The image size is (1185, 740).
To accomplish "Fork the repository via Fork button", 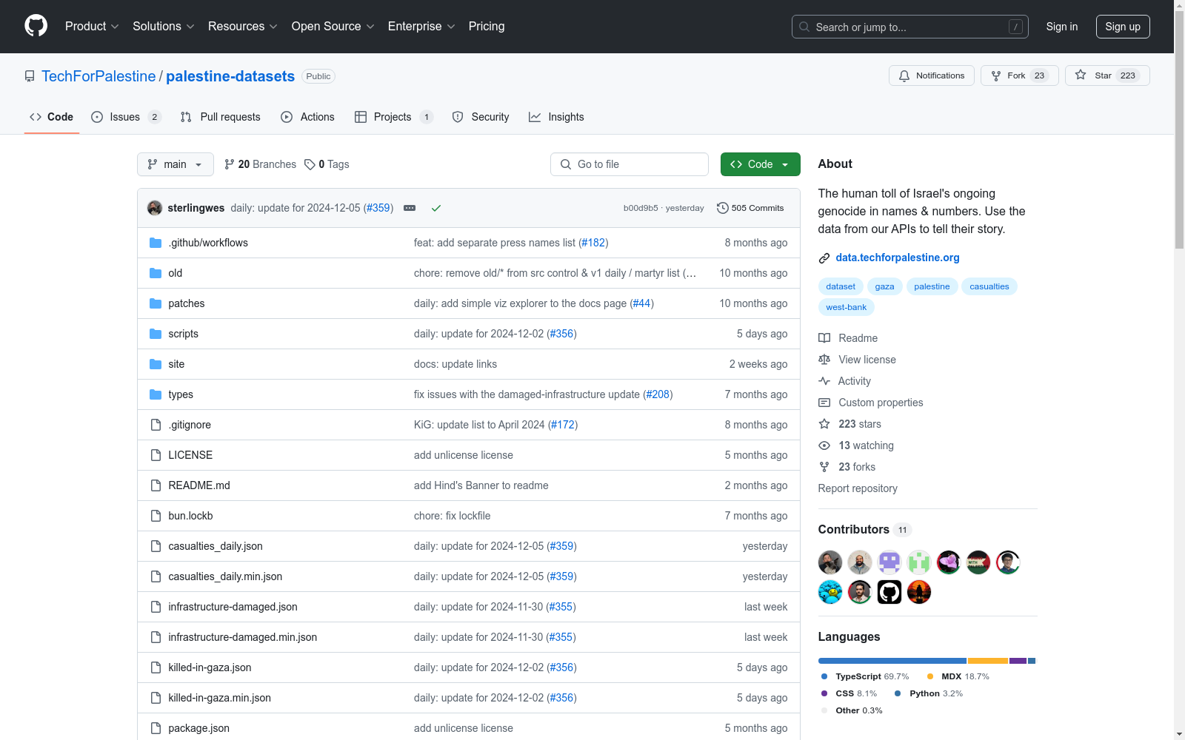I will coord(1020,75).
